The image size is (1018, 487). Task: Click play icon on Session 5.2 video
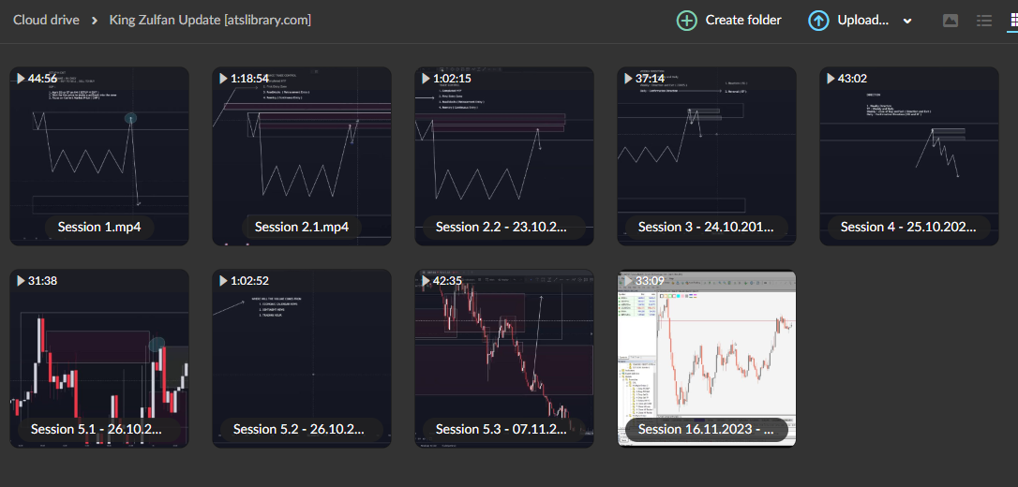[x=222, y=281]
